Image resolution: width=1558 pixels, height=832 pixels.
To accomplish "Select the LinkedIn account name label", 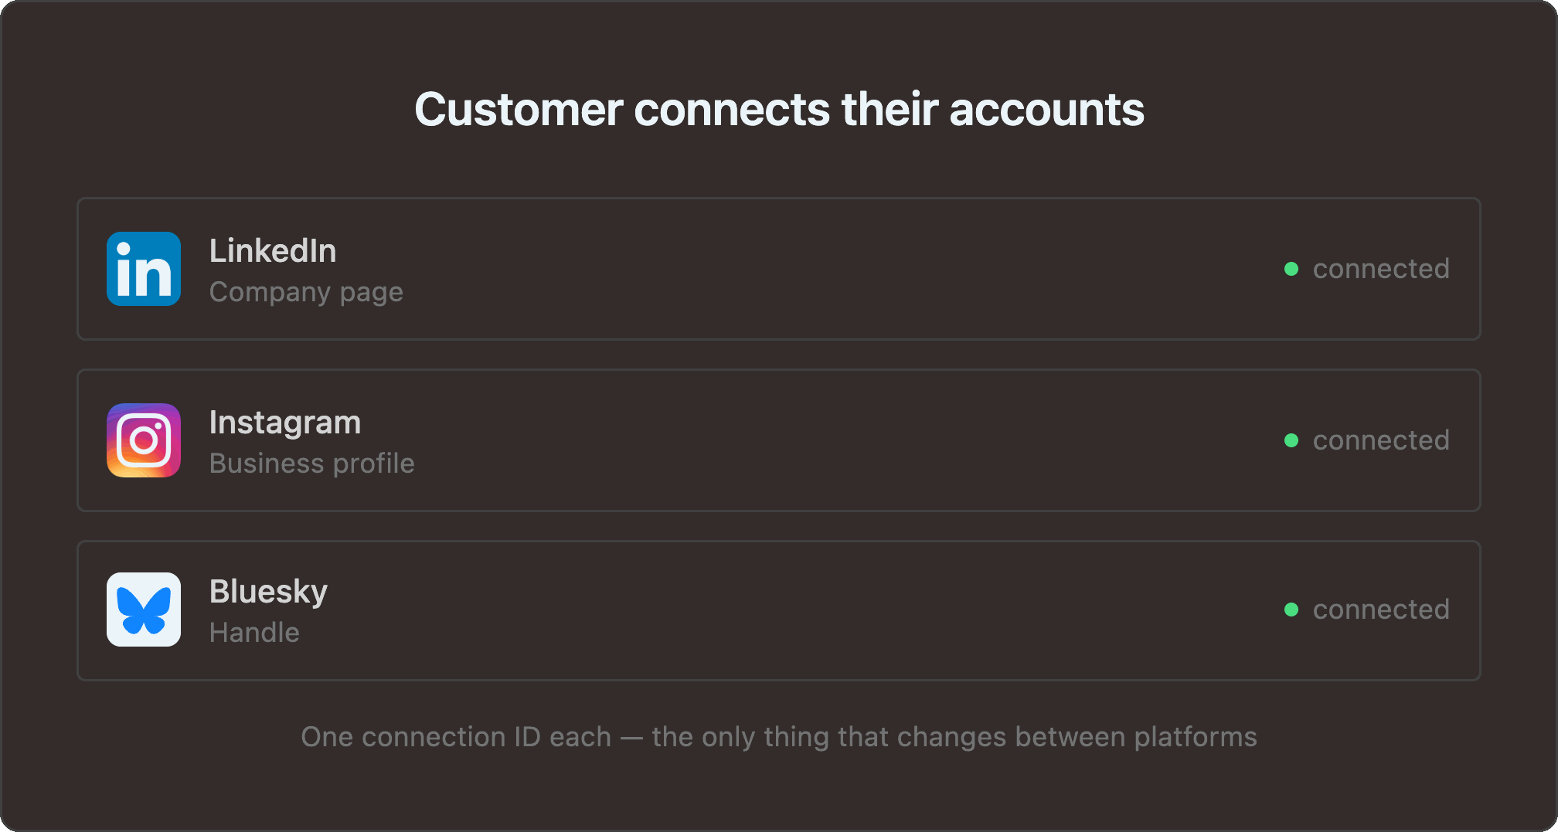I will (x=273, y=251).
